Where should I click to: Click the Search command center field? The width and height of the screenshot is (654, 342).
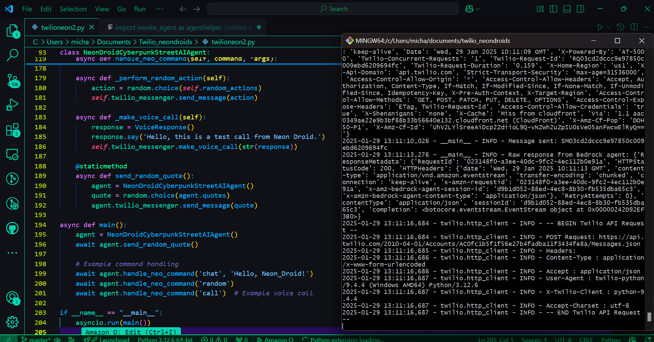click(x=333, y=9)
